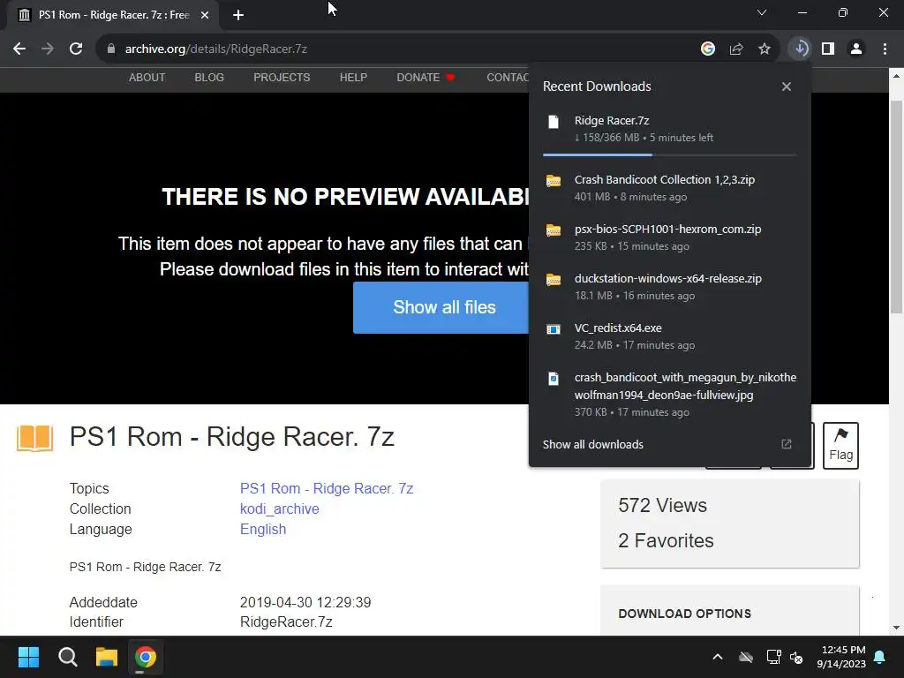
Task: Click the Ridge Racer.7z download entry name
Action: click(612, 120)
